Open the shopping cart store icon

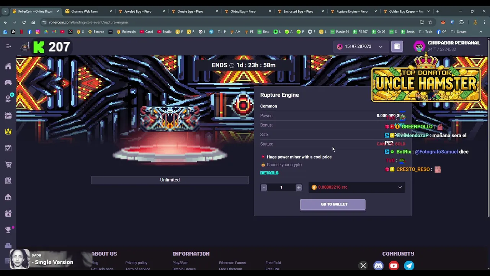pyautogui.click(x=8, y=164)
